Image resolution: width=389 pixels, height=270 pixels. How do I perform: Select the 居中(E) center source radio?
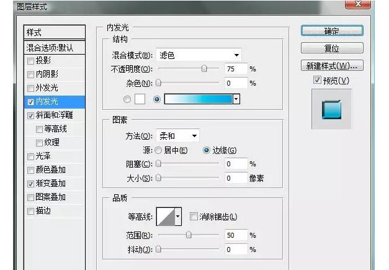tap(158, 150)
